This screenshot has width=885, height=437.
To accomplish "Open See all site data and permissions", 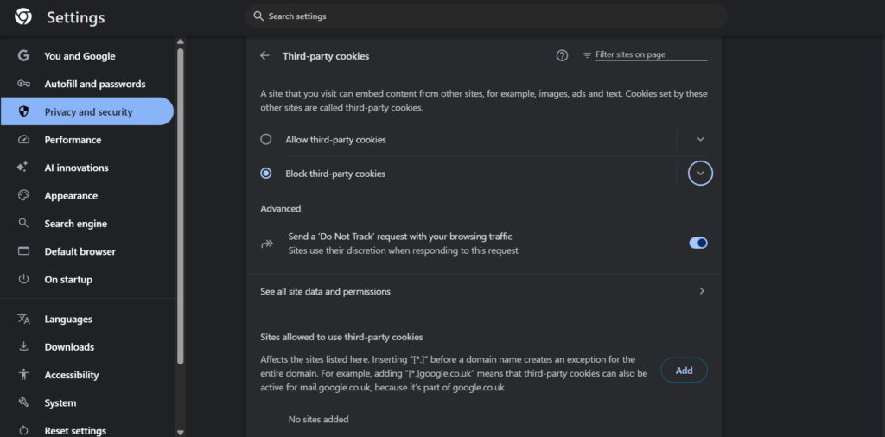I will 484,292.
